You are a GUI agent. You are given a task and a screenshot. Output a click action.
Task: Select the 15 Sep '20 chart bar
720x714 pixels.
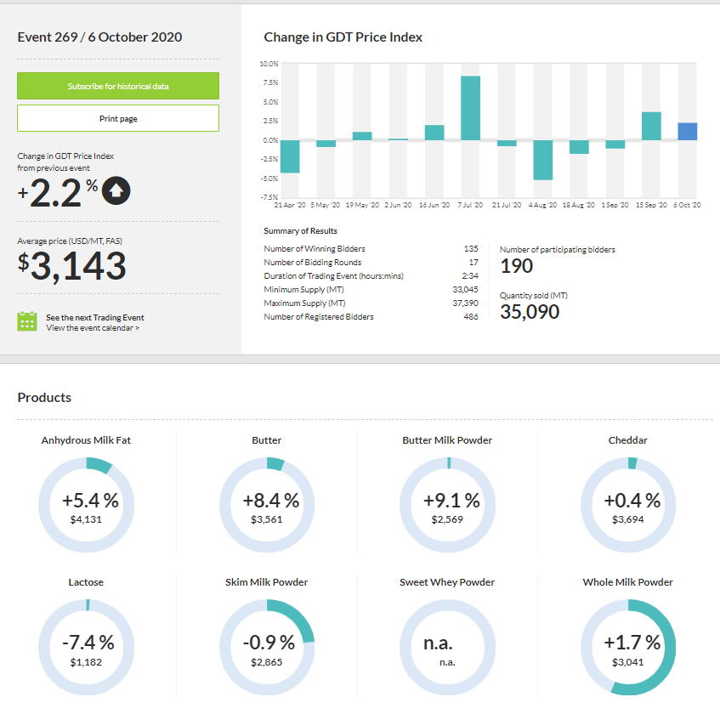point(651,126)
